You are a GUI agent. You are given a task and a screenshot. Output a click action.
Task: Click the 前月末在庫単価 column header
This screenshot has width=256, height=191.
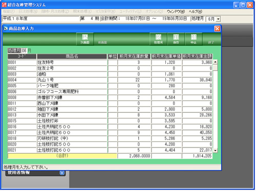pyautogui.click(x=166, y=56)
